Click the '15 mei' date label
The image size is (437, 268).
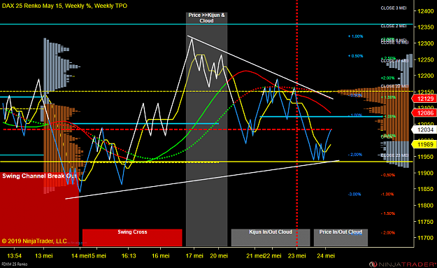(x=97, y=255)
